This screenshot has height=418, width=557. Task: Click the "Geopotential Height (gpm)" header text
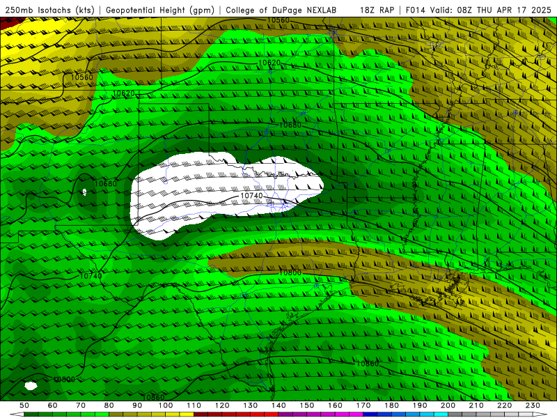[160, 10]
